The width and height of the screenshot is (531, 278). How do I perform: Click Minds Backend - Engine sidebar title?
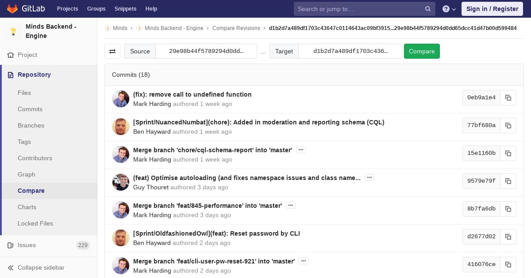51,31
